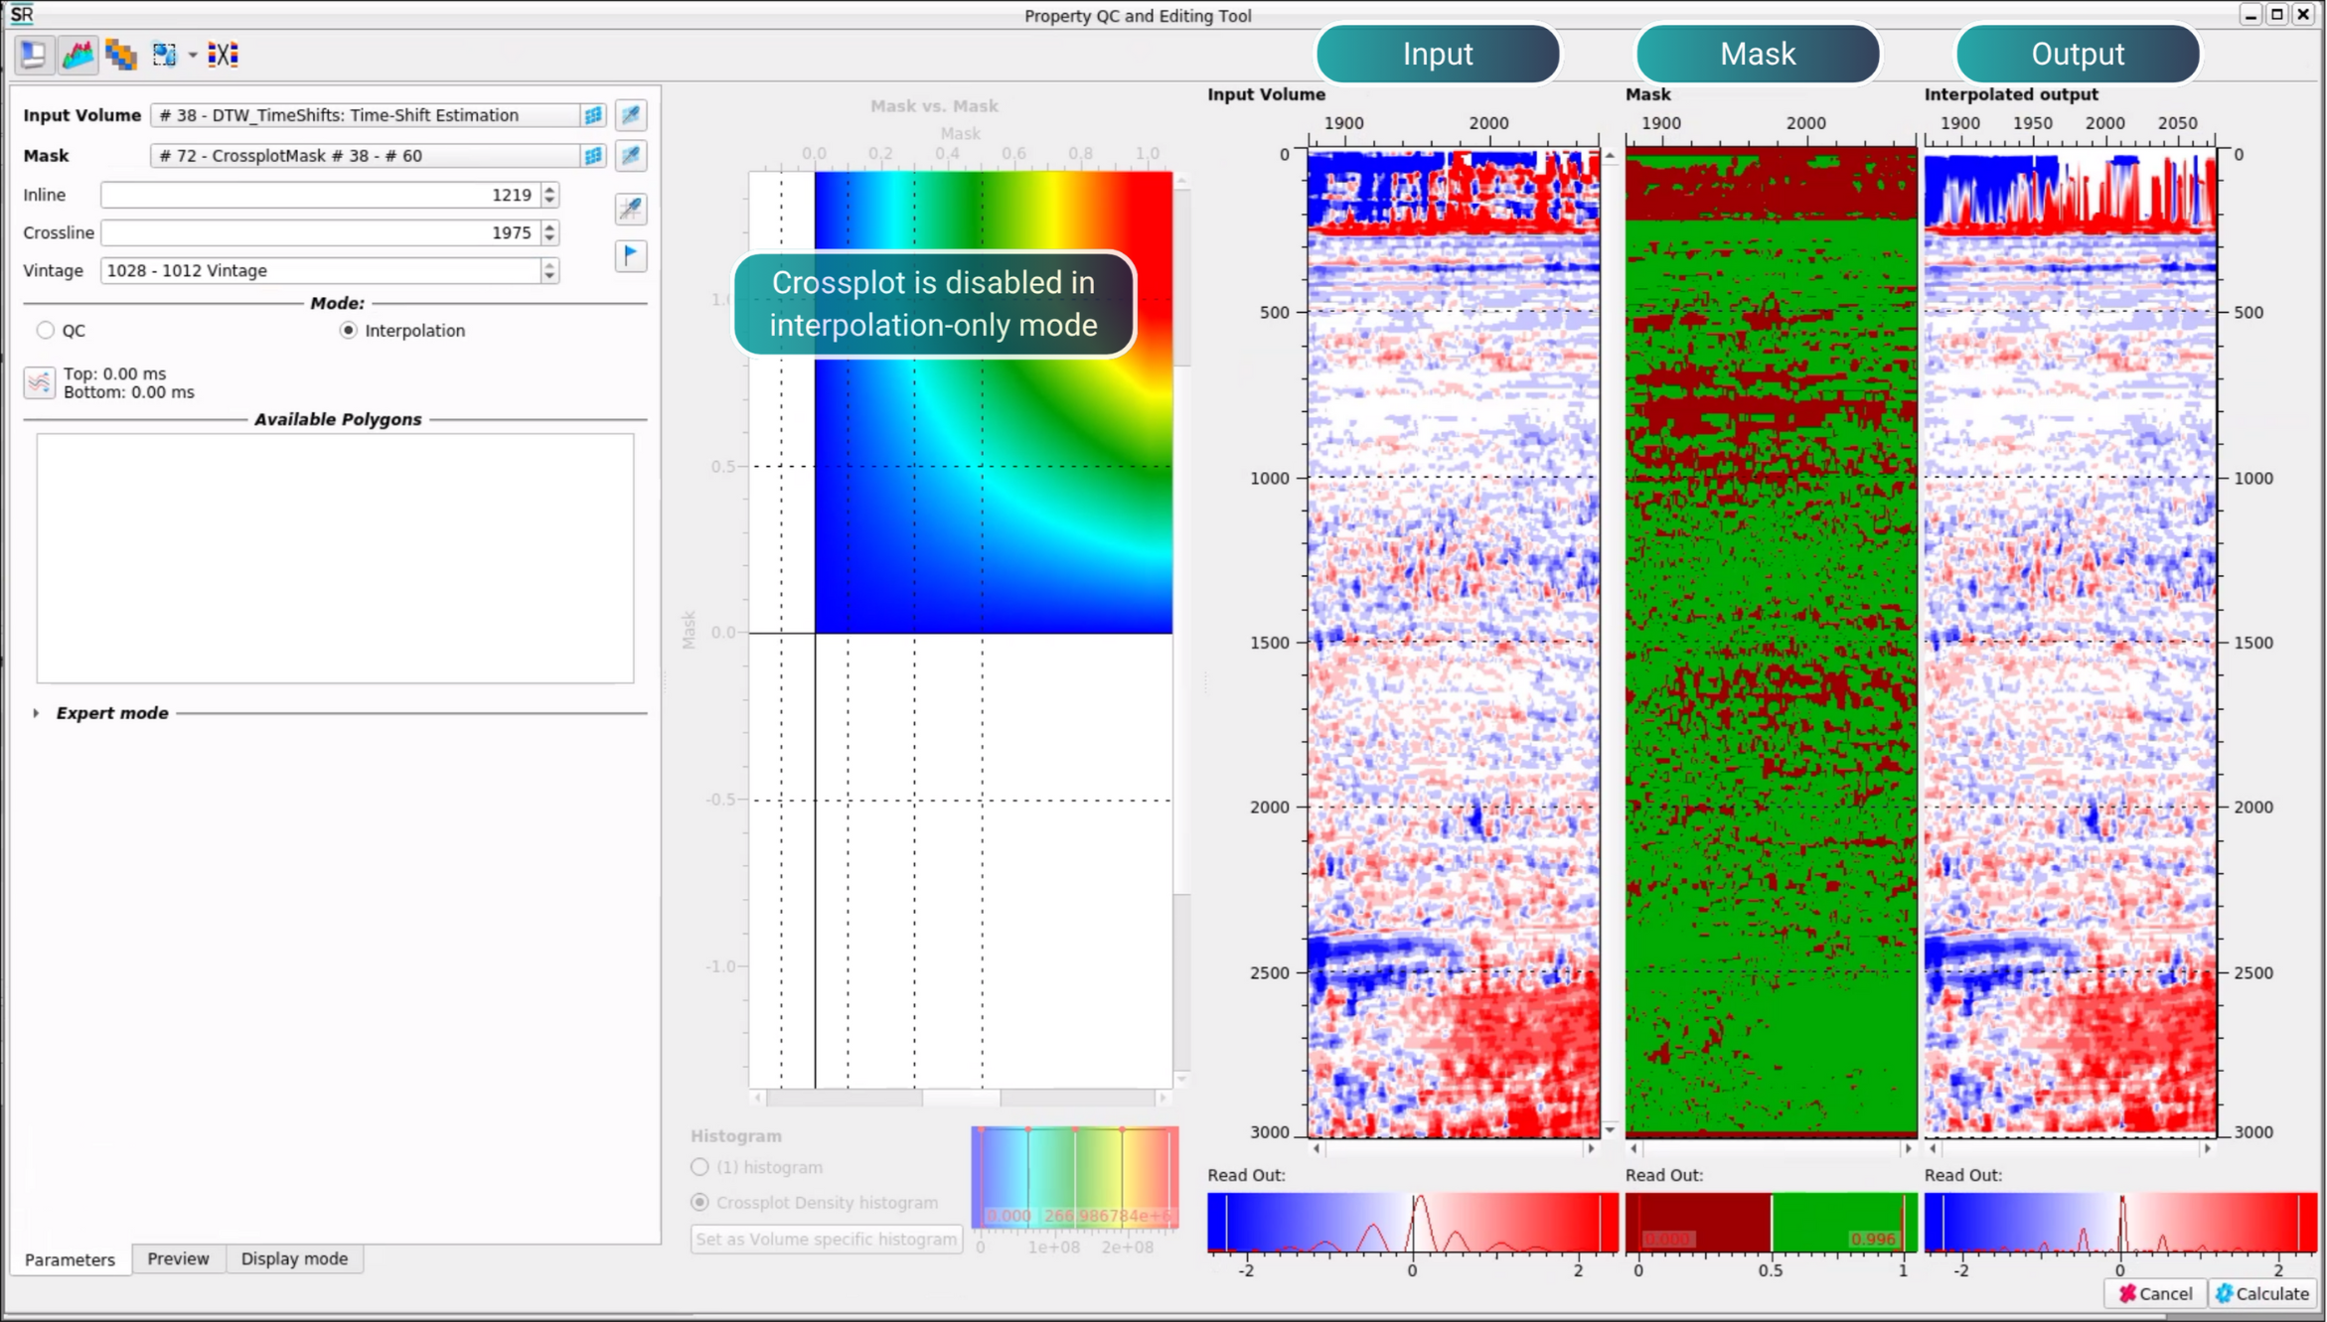Screen dimensions: 2327x1322
Task: Select the QC mode radio button
Action: pyautogui.click(x=46, y=330)
